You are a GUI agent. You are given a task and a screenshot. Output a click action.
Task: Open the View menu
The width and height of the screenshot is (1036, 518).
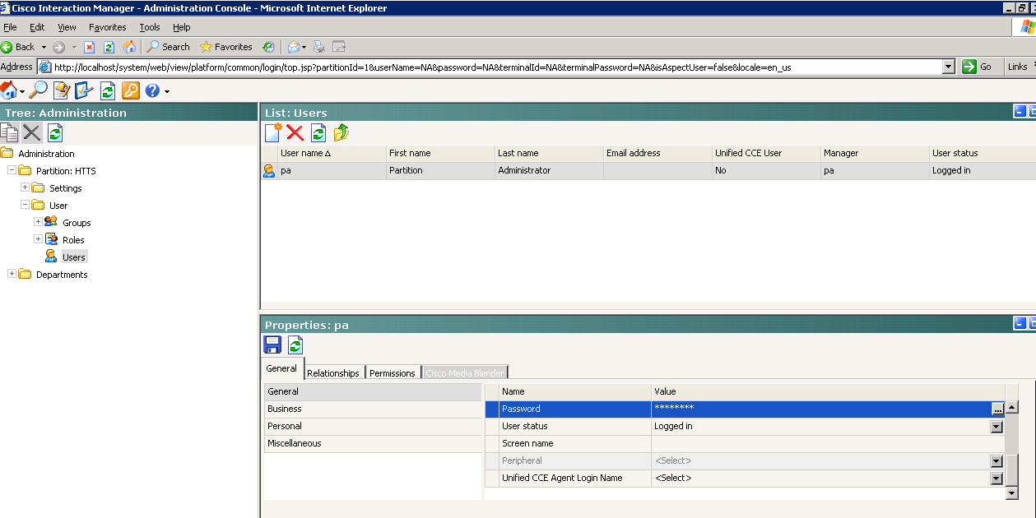[x=67, y=27]
